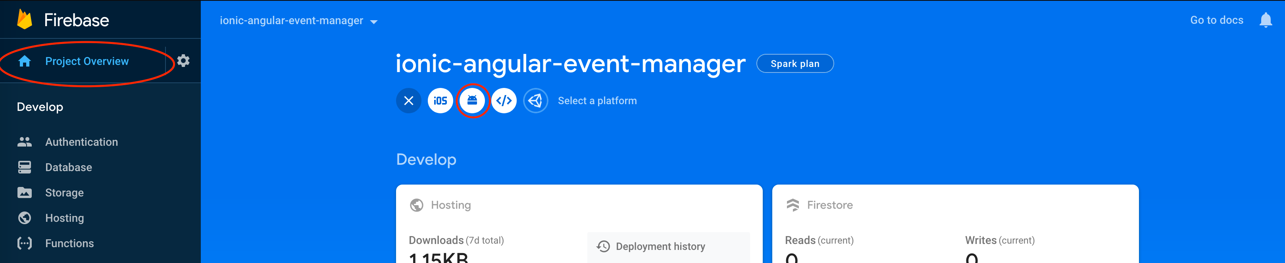Collapse the Develop sidebar section
1285x263 pixels.
40,107
